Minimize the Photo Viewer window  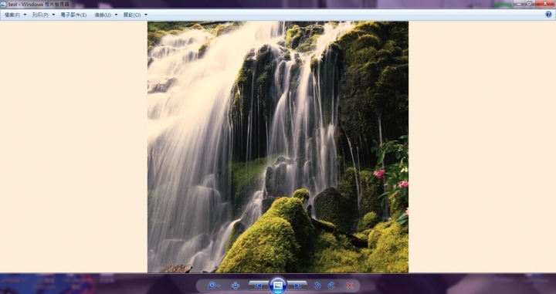pyautogui.click(x=519, y=4)
